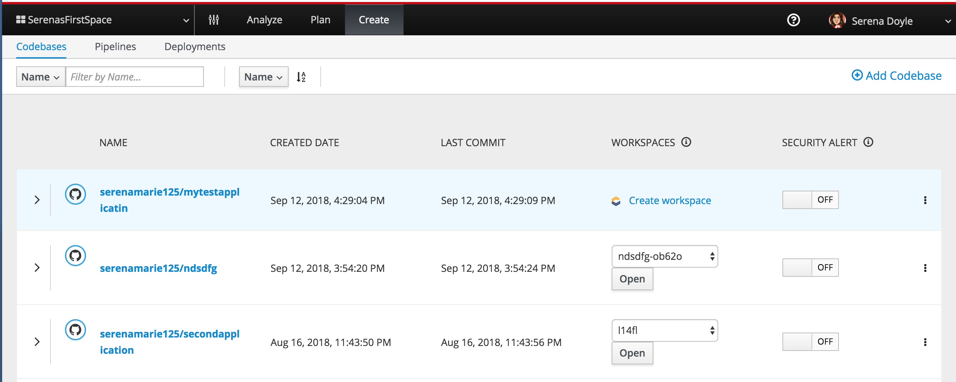Open the kebab menu for serenamarie125/ndsdfg
The width and height of the screenshot is (956, 382).
(926, 268)
